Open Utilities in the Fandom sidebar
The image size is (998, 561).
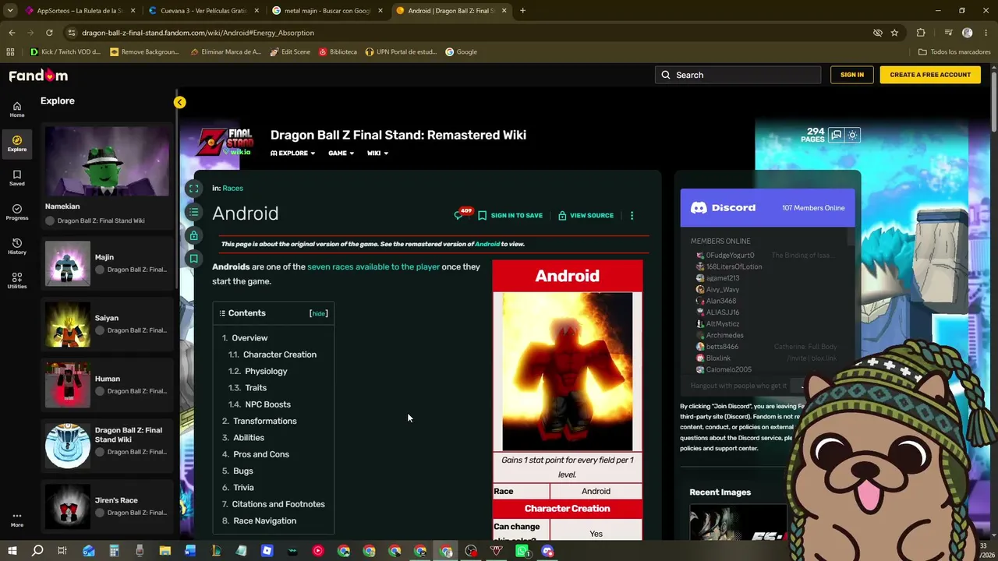(16, 280)
